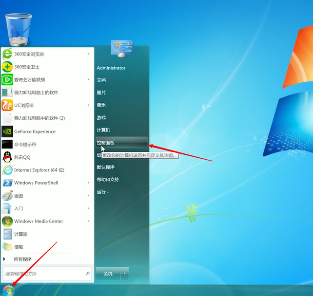The image size is (313, 296).
Task: Open 默认程序 settings
Action: pos(106,167)
